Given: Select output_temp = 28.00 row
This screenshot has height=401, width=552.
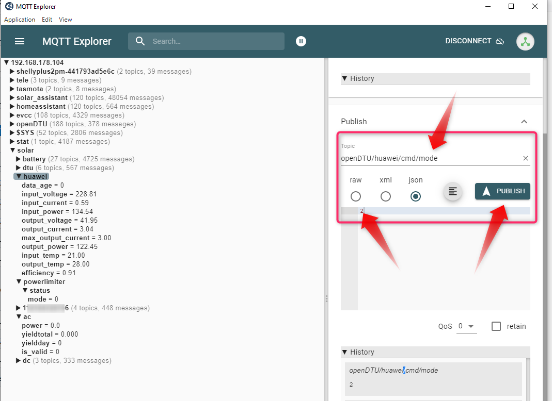Looking at the screenshot, I should tap(55, 264).
